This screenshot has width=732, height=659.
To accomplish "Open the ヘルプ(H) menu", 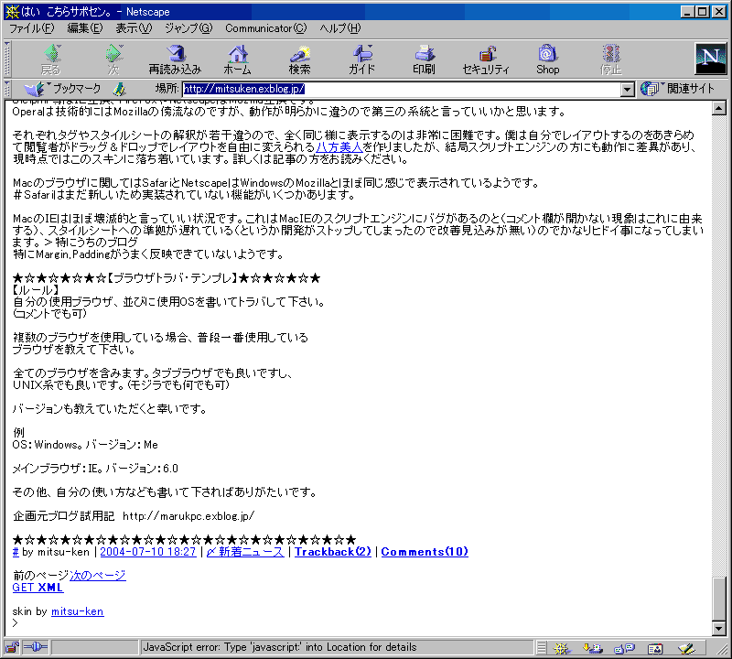I will [x=339, y=28].
